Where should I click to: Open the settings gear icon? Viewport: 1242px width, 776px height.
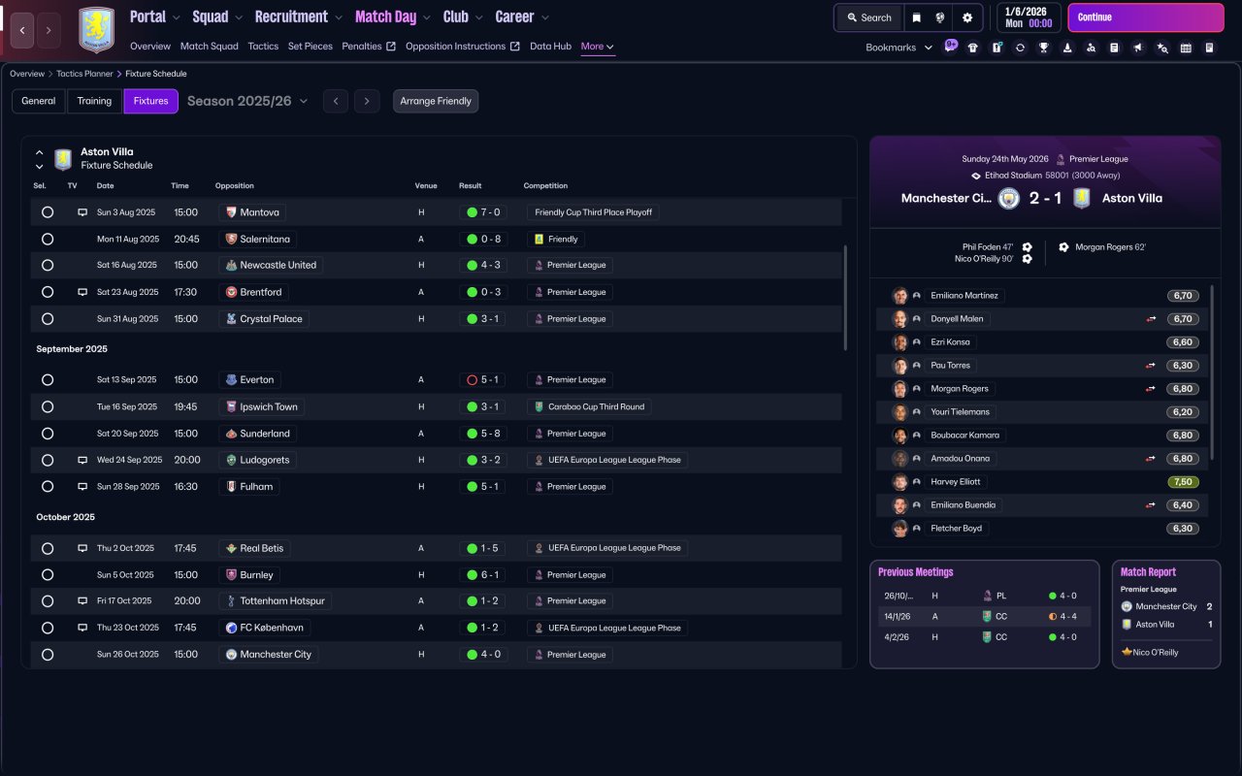tap(967, 17)
